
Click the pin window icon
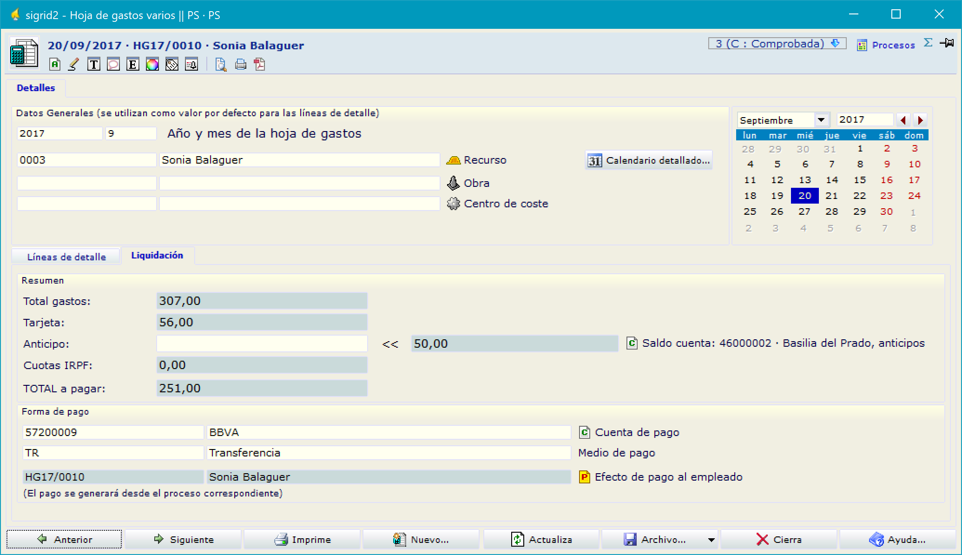coord(946,43)
